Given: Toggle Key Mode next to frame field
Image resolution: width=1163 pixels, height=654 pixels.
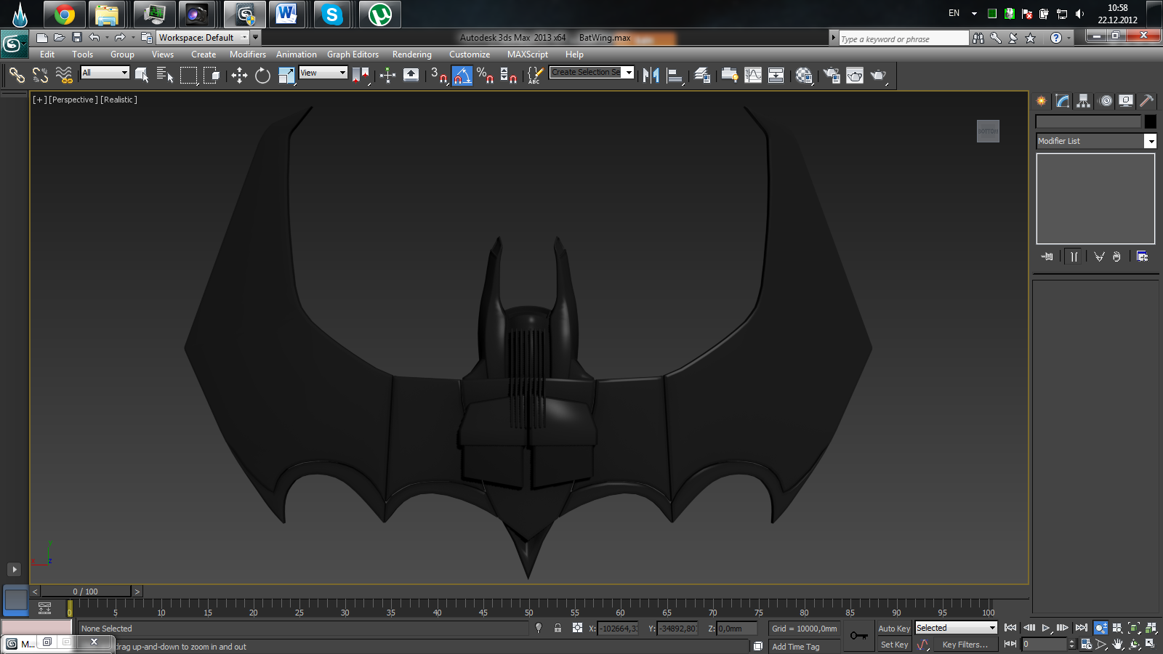Looking at the screenshot, I should point(1010,644).
